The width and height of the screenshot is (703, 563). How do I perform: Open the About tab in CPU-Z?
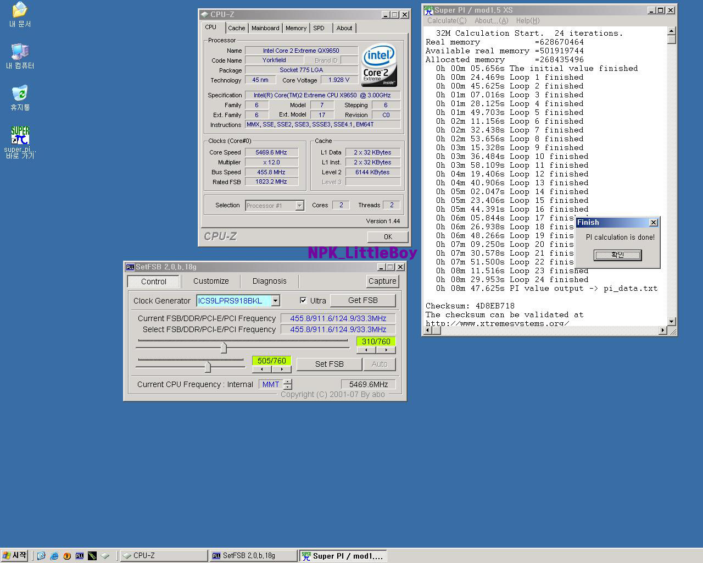click(x=344, y=28)
